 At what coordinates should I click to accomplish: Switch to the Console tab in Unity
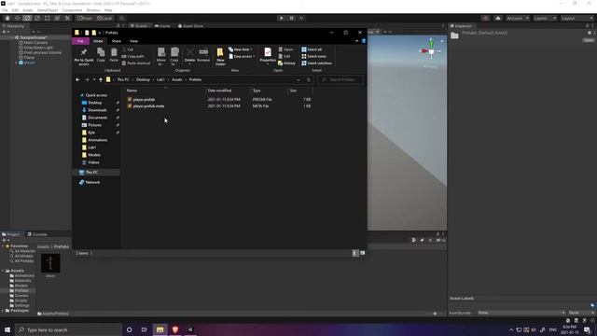(37, 234)
